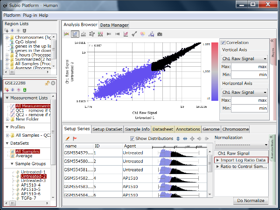Click the camera snapshot icon
The image size is (280, 210).
pyautogui.click(x=160, y=34)
